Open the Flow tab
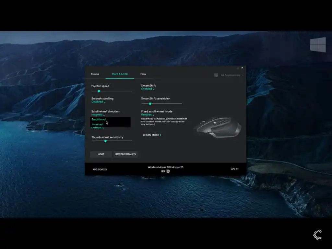Image resolution: width=332 pixels, height=249 pixels. pyautogui.click(x=143, y=74)
